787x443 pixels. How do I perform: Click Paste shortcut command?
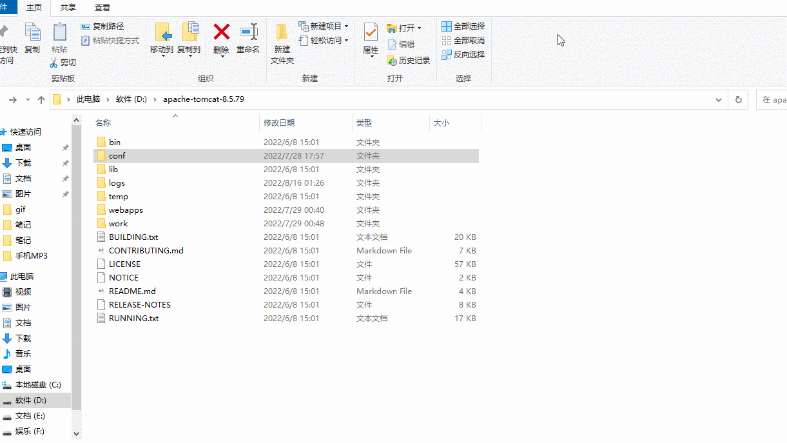[x=110, y=41]
